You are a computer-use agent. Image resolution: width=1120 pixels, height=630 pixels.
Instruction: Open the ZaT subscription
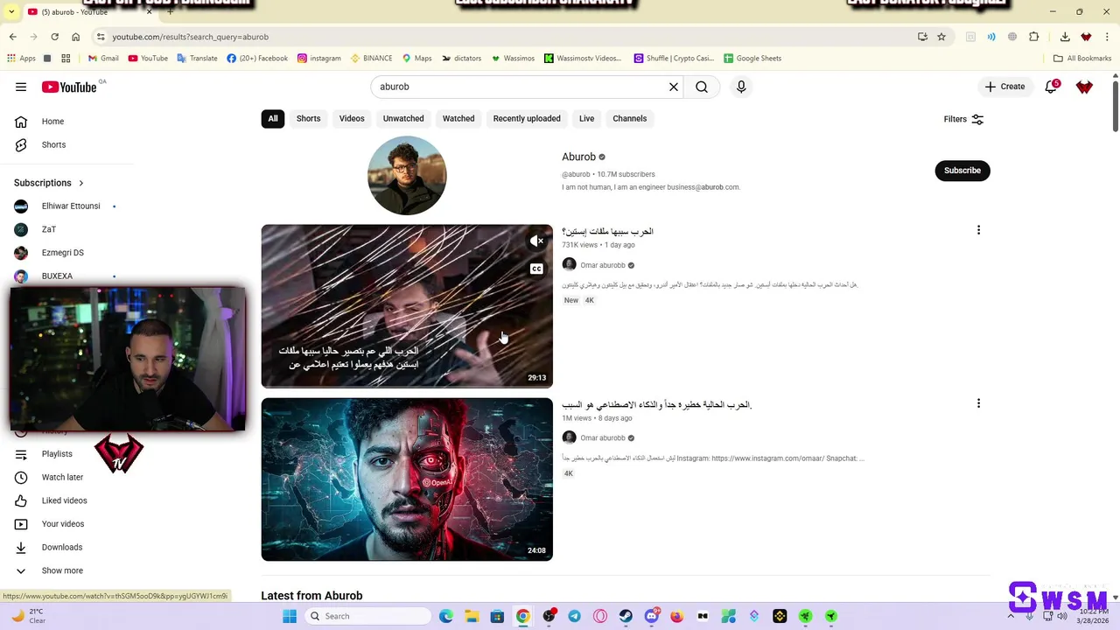click(x=49, y=229)
